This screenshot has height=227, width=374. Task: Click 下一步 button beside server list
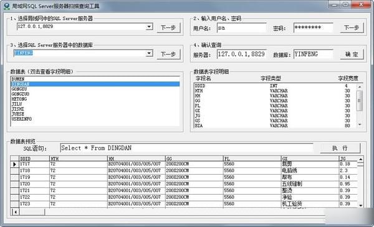pos(168,27)
